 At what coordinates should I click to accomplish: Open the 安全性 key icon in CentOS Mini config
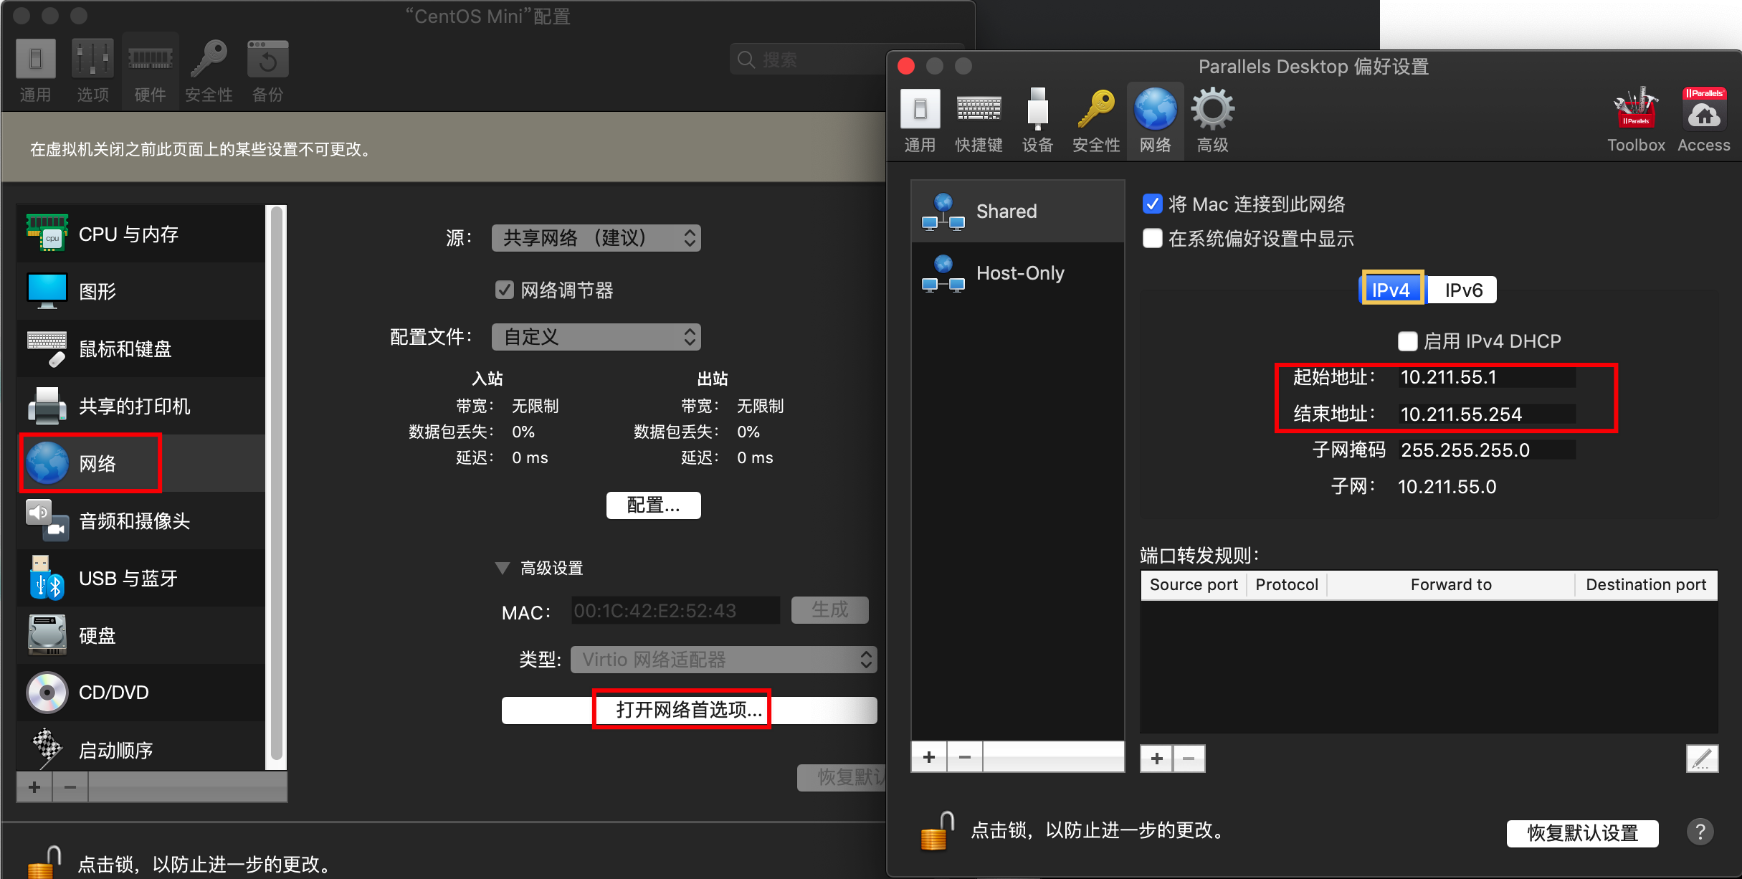pos(209,71)
